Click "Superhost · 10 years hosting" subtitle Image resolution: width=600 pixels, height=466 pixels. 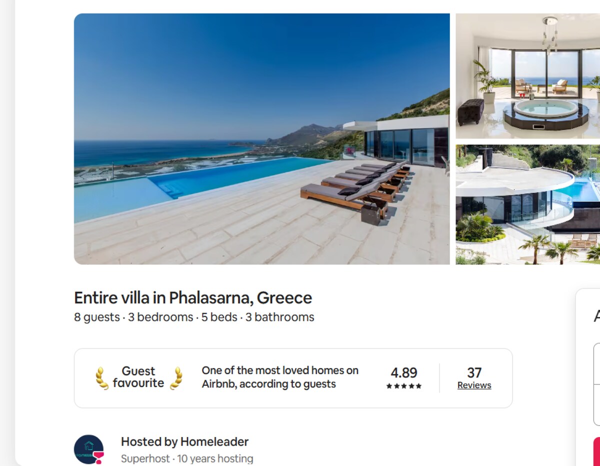click(187, 458)
